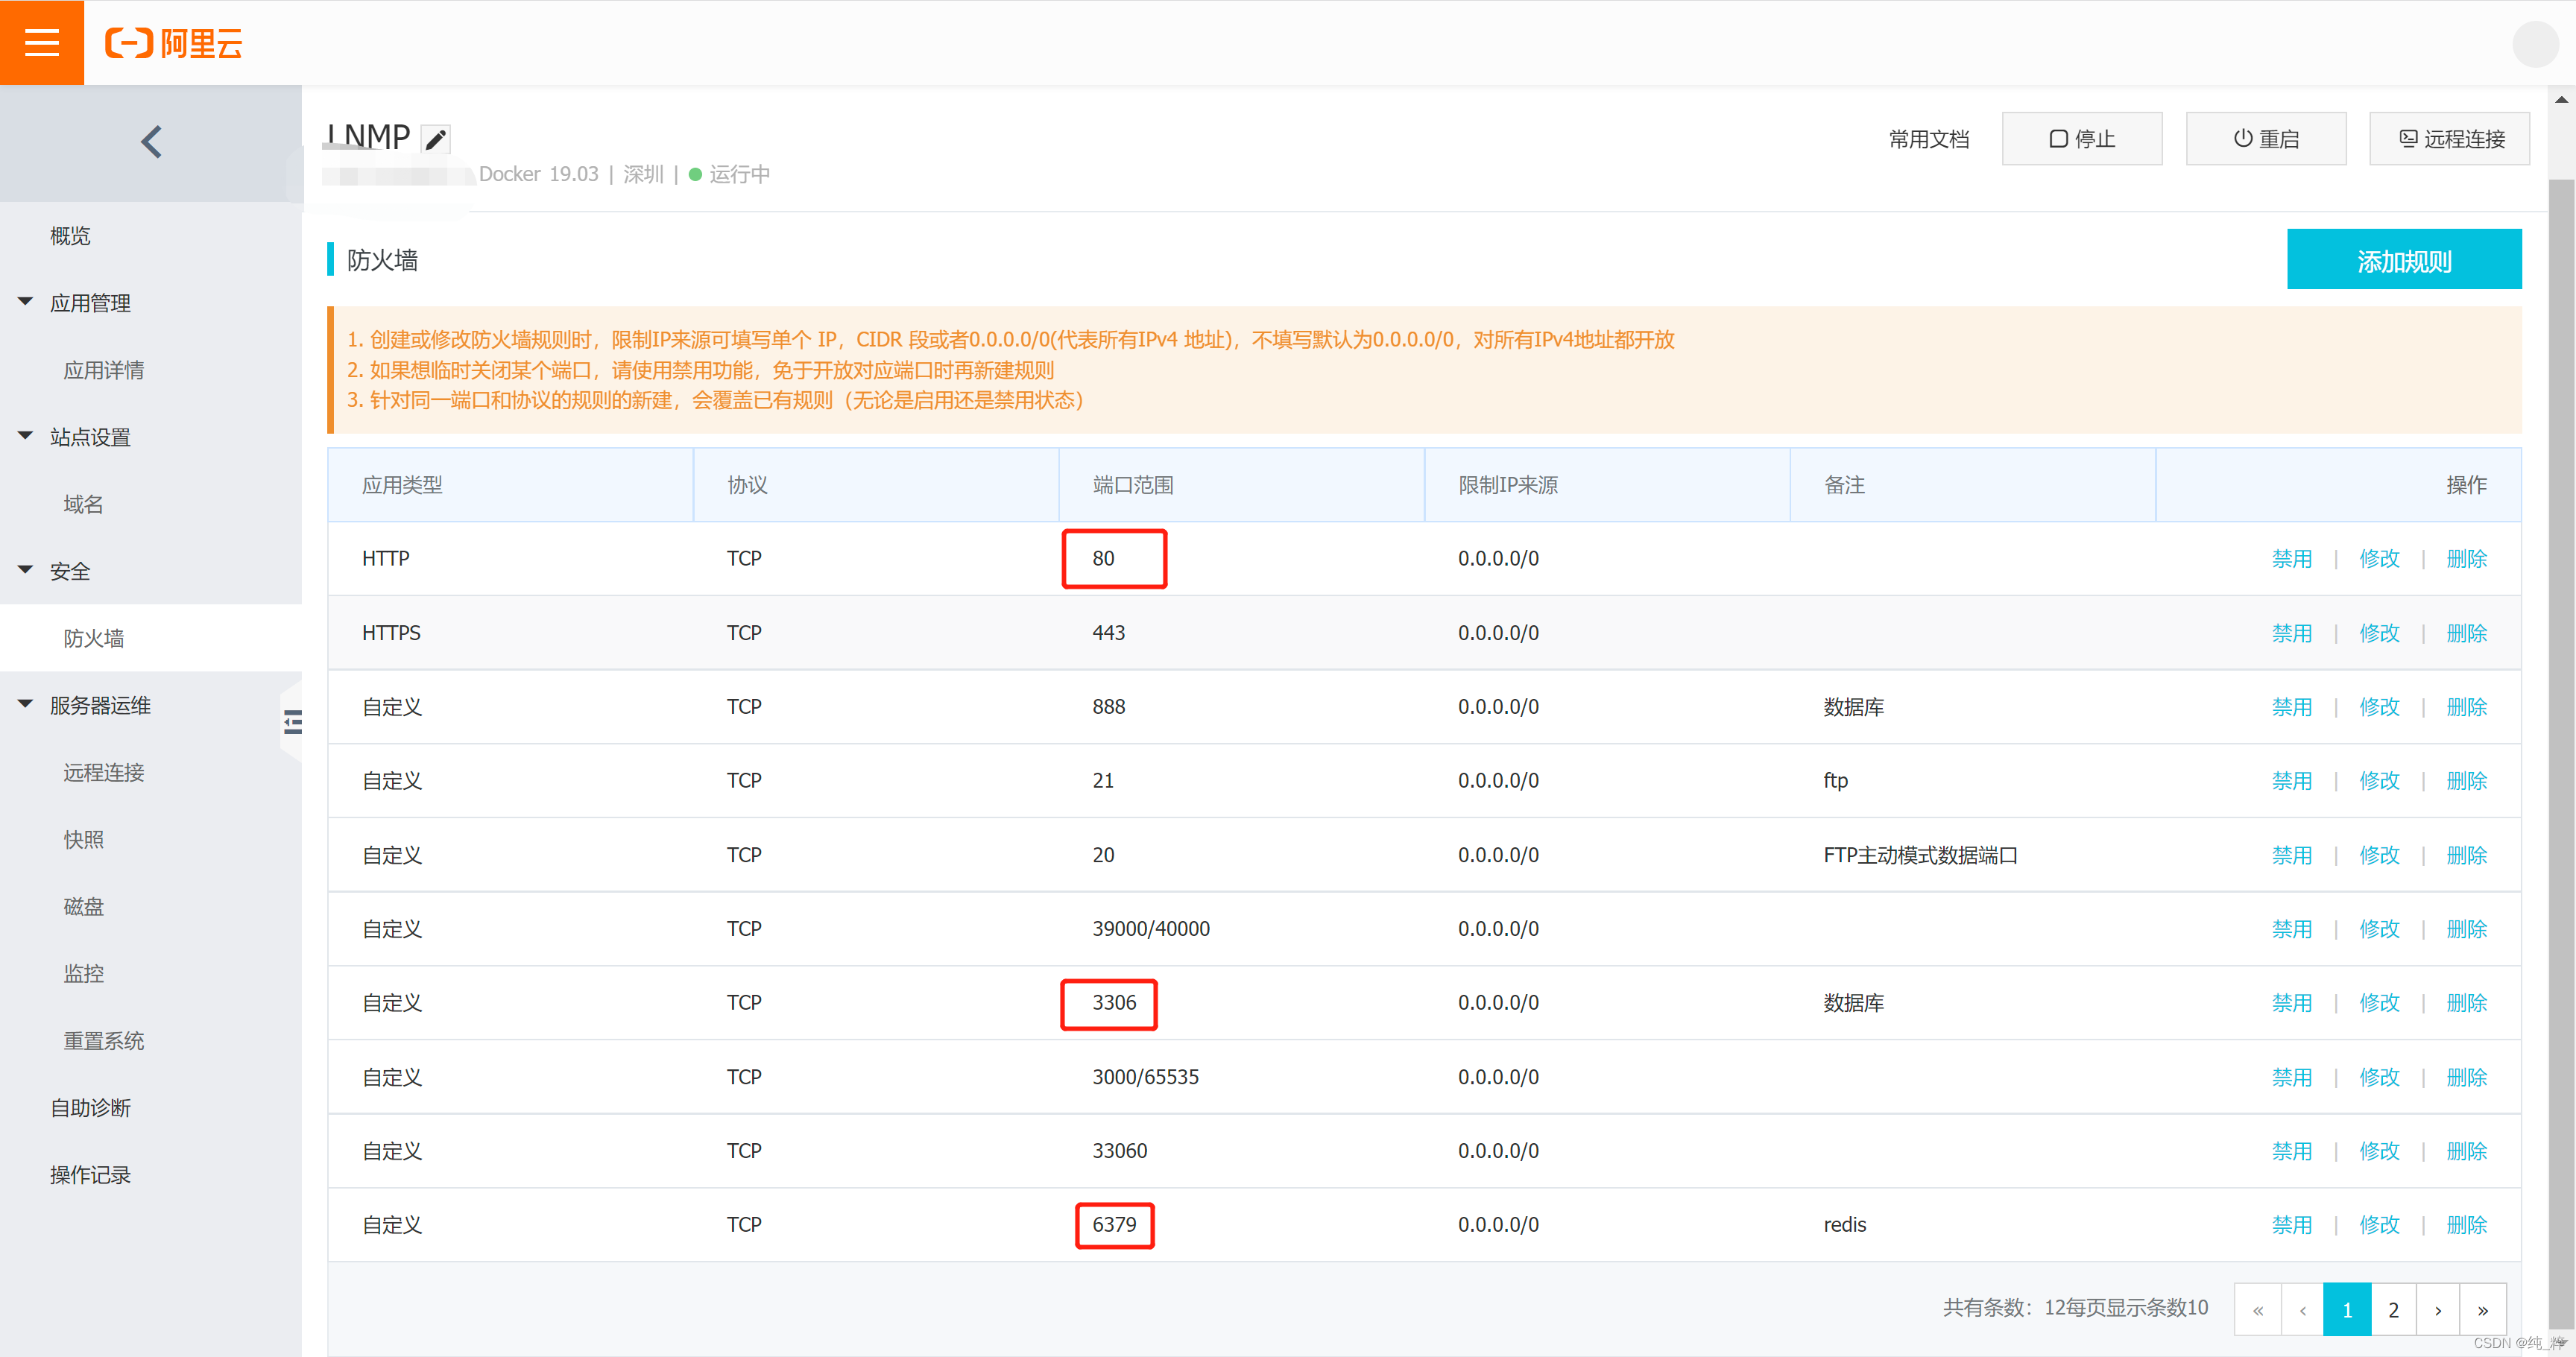This screenshot has height=1357, width=2576.
Task: Collapse the 站点设置 section
Action: [26, 435]
